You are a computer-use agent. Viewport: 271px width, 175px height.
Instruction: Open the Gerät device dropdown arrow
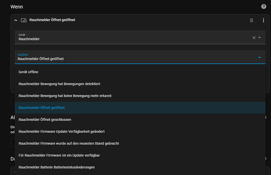260,37
